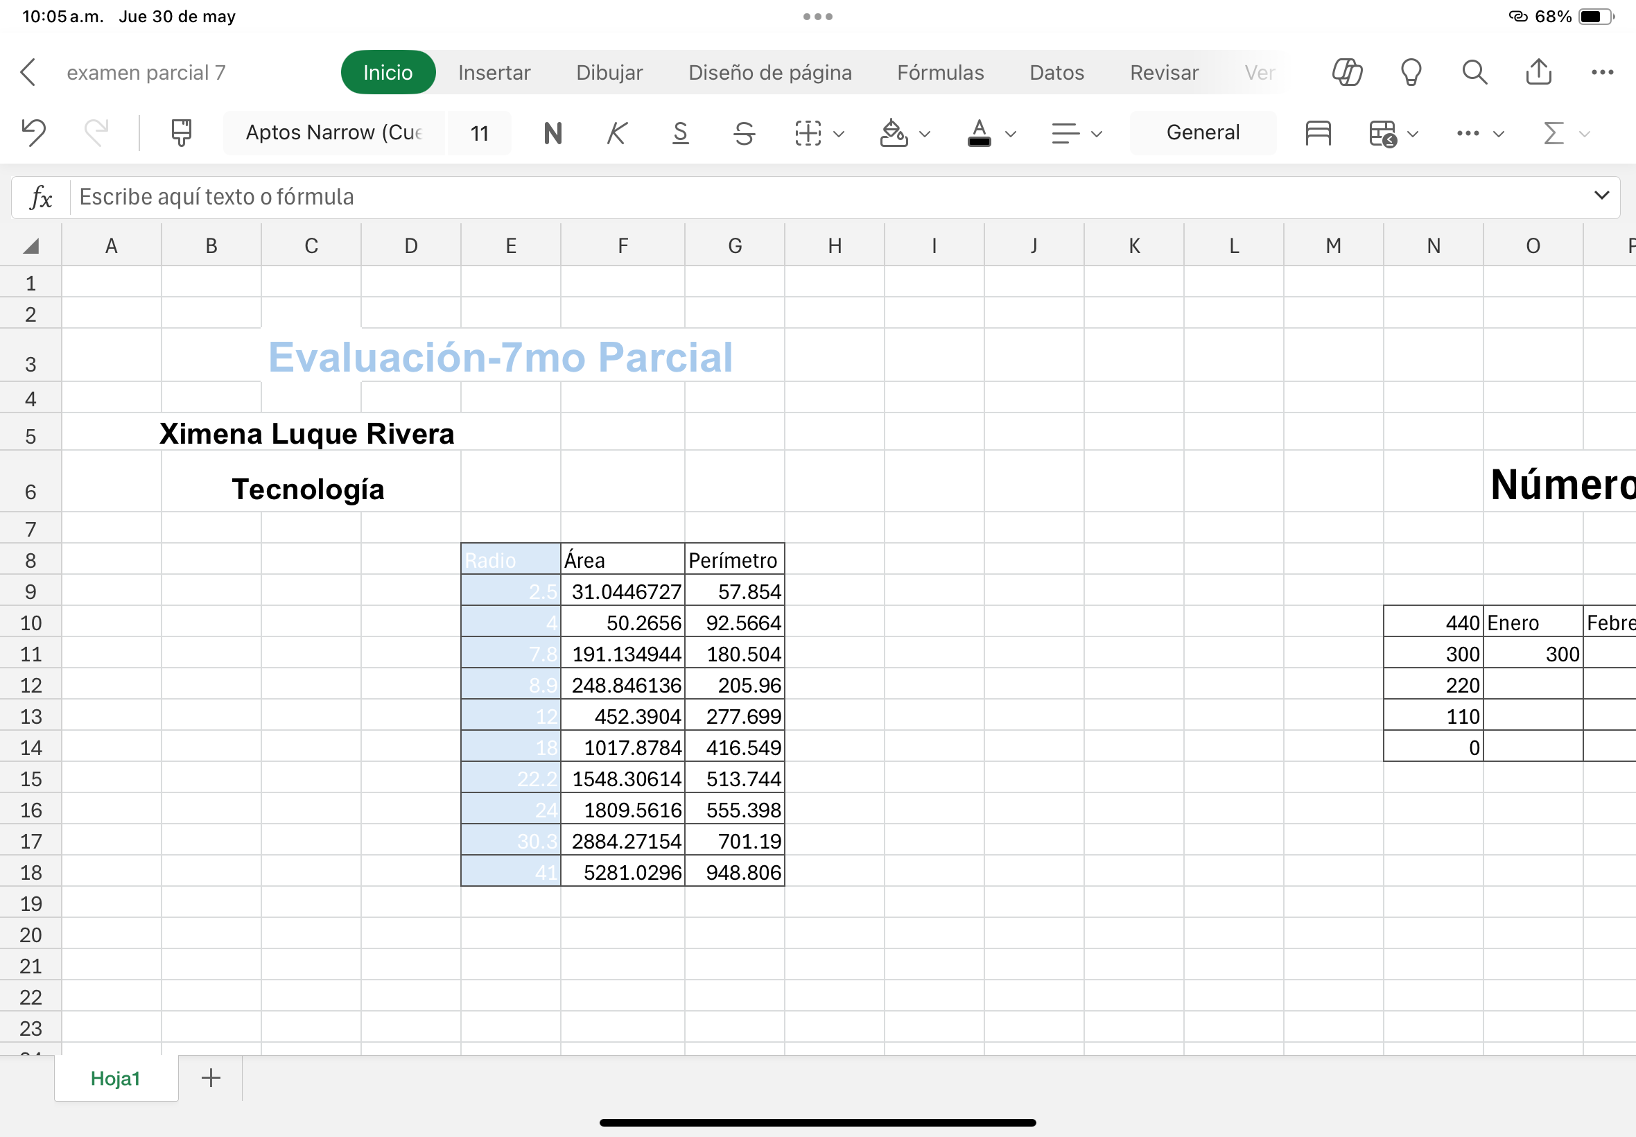Toggle italic formatting K button
Screen dimensions: 1636x1137
[x=617, y=132]
